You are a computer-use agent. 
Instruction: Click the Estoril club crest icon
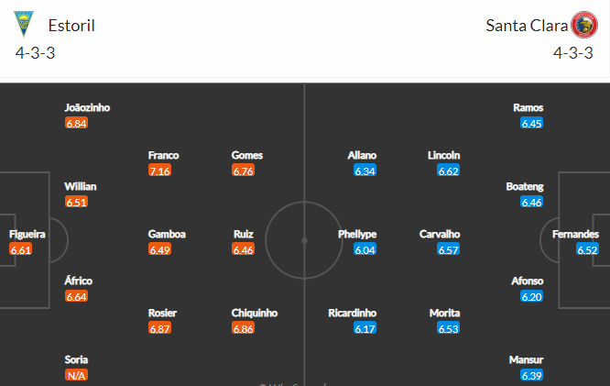24,24
